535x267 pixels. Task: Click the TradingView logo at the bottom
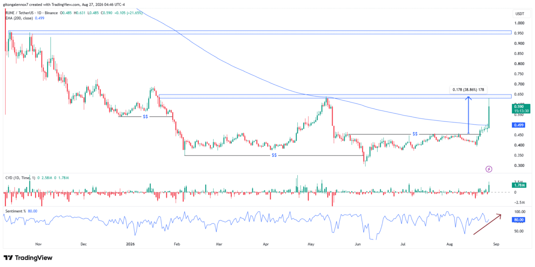click(x=28, y=258)
